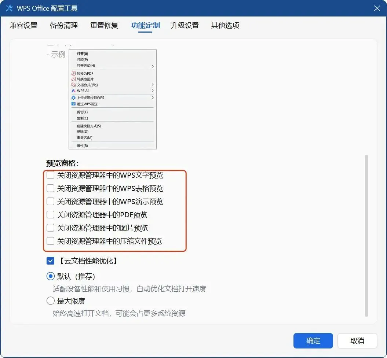Click 复制(C) in the example menu

pos(83,118)
